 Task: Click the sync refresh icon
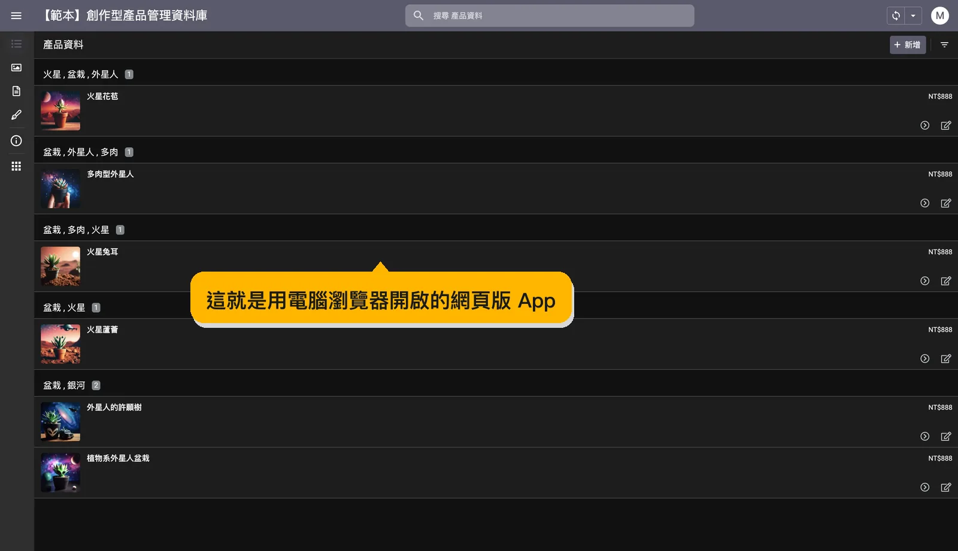pos(896,16)
